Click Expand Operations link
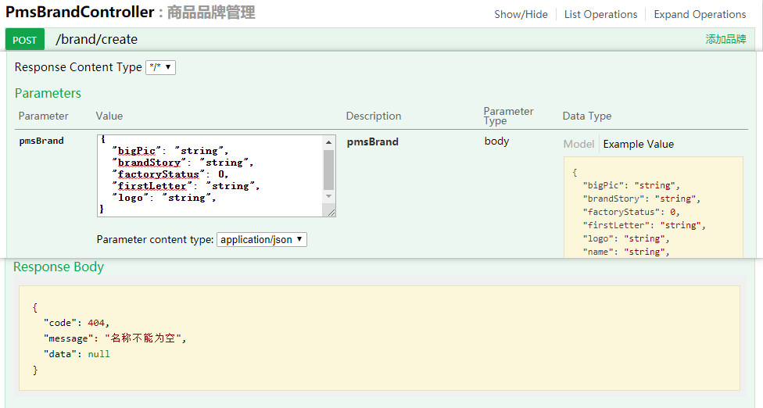This screenshot has height=408, width=763. (x=700, y=14)
